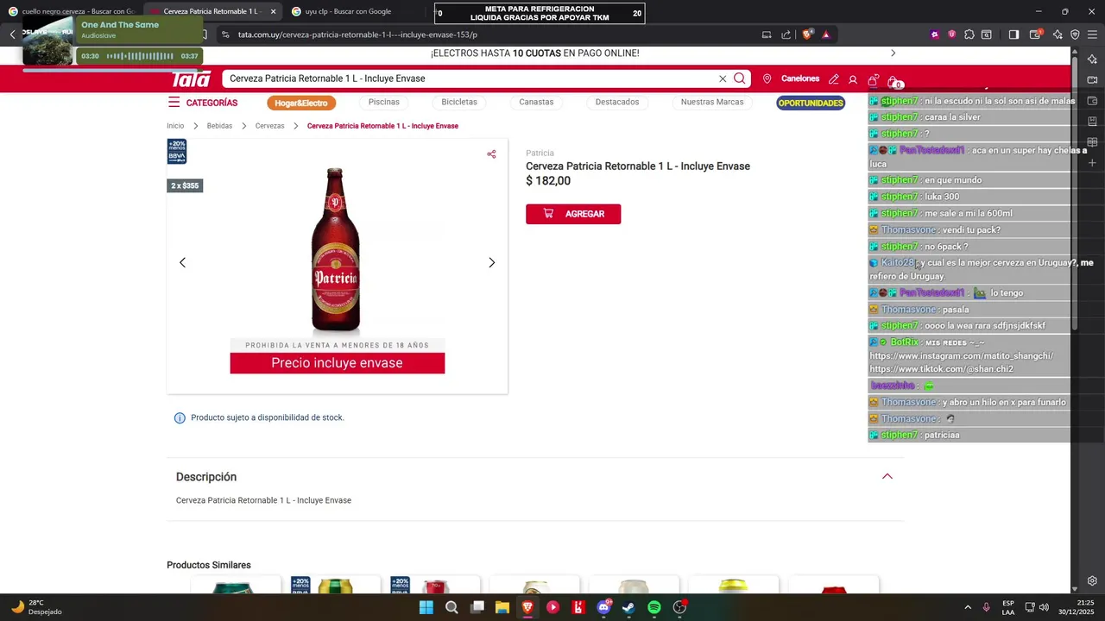Click the AGREGAR add-to-cart button

tap(573, 214)
